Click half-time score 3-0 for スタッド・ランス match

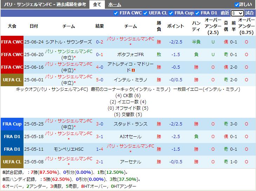[x=234, y=124]
